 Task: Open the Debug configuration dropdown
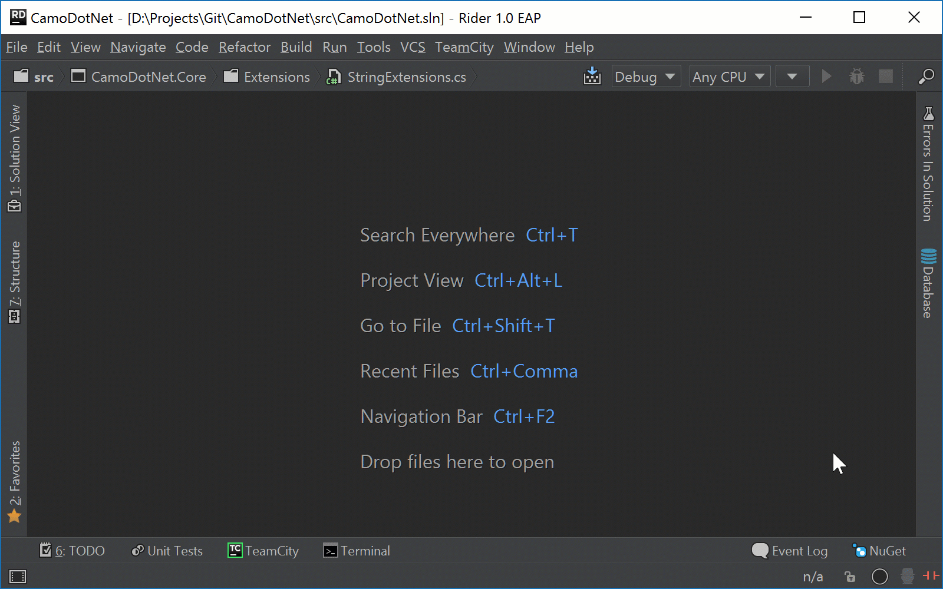click(x=645, y=76)
